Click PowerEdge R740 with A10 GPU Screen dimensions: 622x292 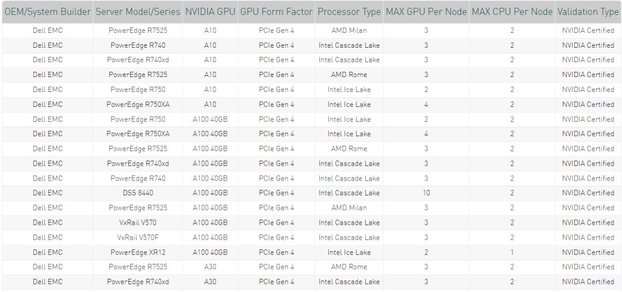[138, 45]
